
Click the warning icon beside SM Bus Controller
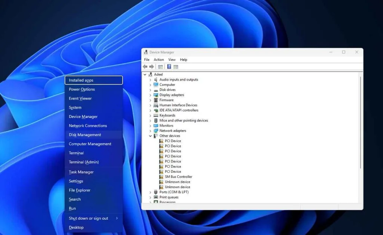point(161,177)
